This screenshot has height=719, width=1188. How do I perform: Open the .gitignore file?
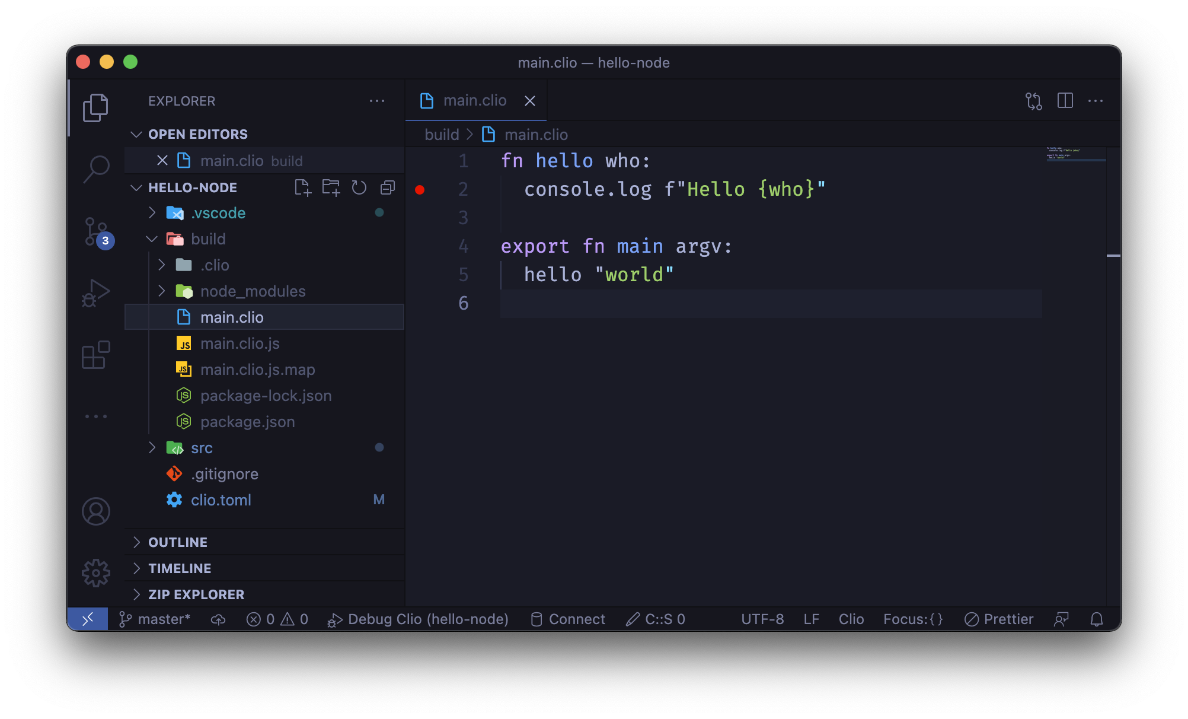coord(264,474)
